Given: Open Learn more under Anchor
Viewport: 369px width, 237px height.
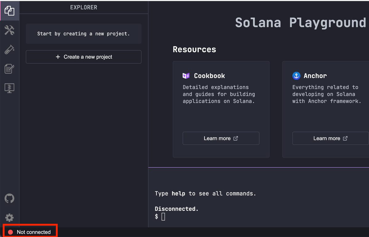Looking at the screenshot, I should 331,138.
